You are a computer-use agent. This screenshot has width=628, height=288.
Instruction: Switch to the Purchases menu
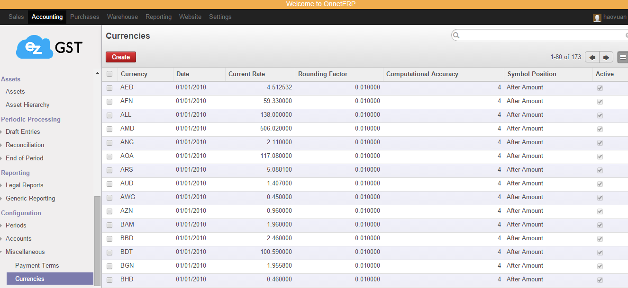[84, 17]
